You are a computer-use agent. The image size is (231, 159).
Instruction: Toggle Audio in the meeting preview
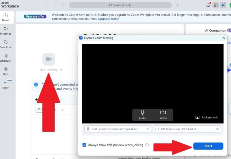[142, 115]
